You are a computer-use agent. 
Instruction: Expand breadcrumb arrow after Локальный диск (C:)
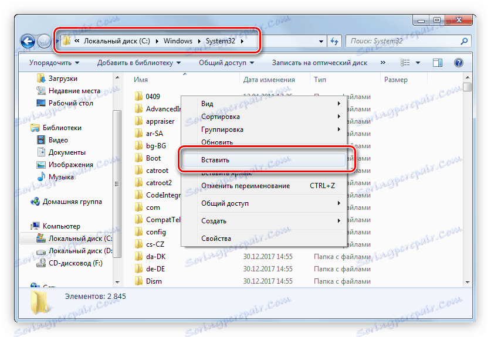click(157, 41)
